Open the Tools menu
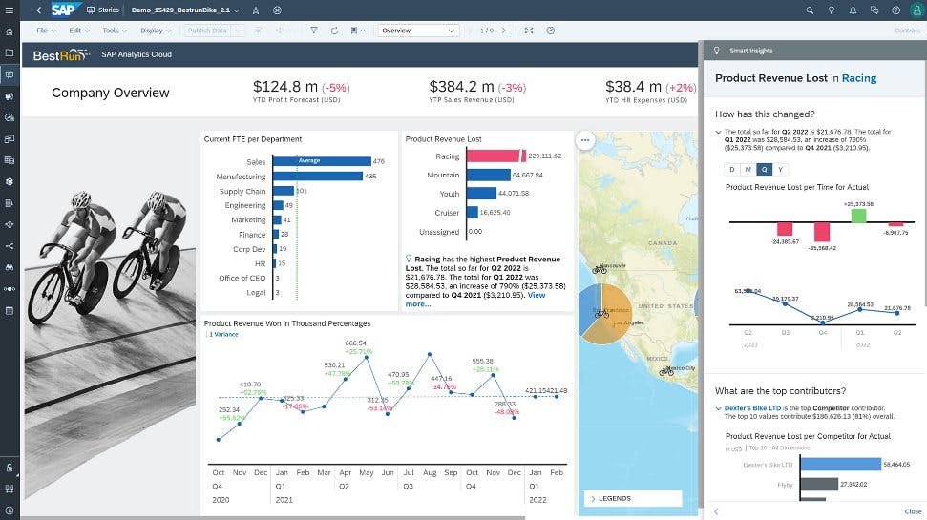This screenshot has height=520, width=927. [113, 31]
